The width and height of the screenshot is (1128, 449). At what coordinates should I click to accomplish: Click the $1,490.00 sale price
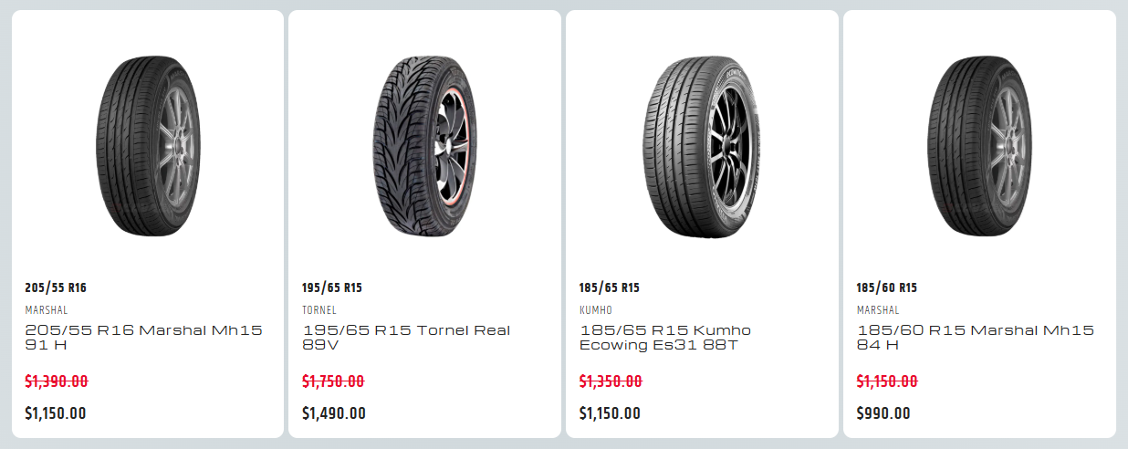coord(334,413)
